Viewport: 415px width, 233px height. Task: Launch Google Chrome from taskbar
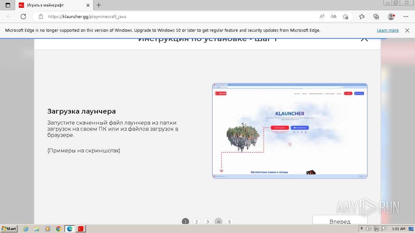click(x=59, y=229)
